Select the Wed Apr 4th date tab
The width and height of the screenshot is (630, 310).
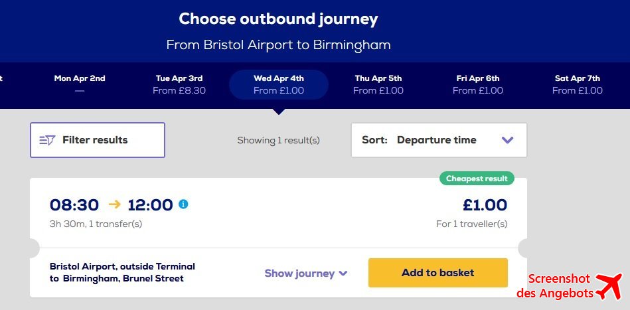tap(279, 84)
